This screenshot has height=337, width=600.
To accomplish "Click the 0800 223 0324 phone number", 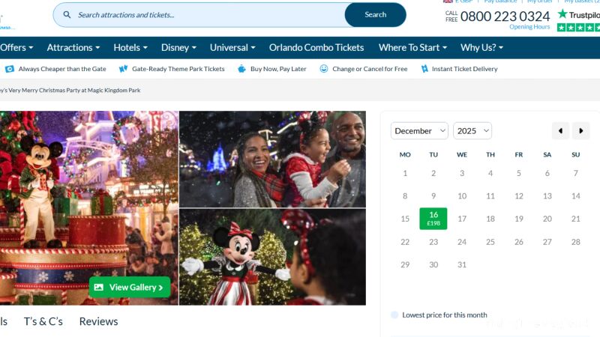I will [505, 16].
